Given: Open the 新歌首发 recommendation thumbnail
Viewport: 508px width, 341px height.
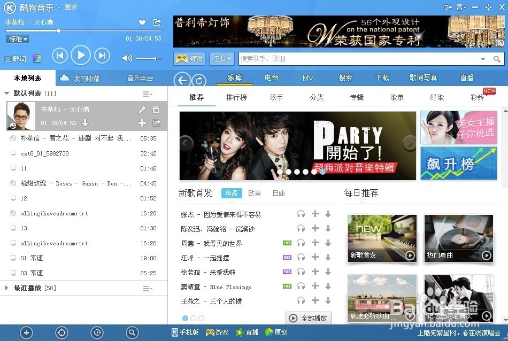Looking at the screenshot, I should tap(382, 238).
